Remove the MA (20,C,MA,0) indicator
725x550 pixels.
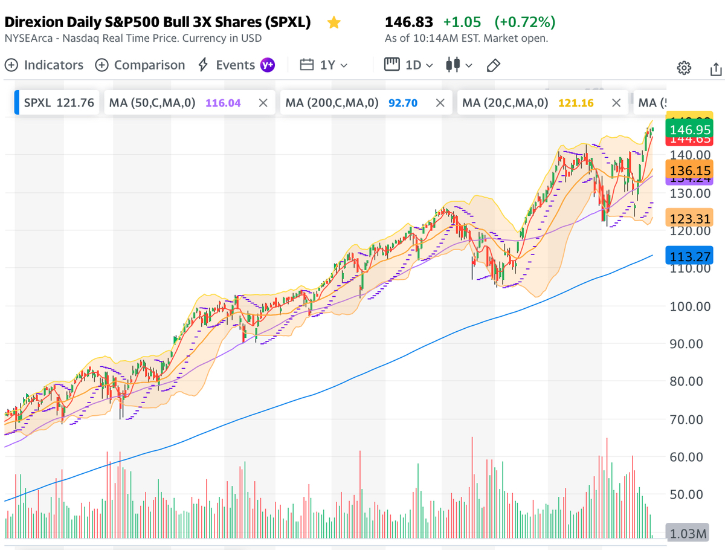point(616,103)
